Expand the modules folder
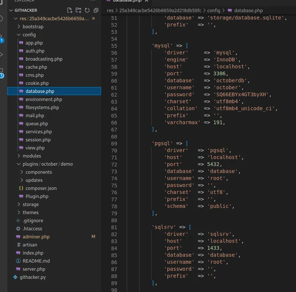This screenshot has width=296, height=292. tap(32, 156)
